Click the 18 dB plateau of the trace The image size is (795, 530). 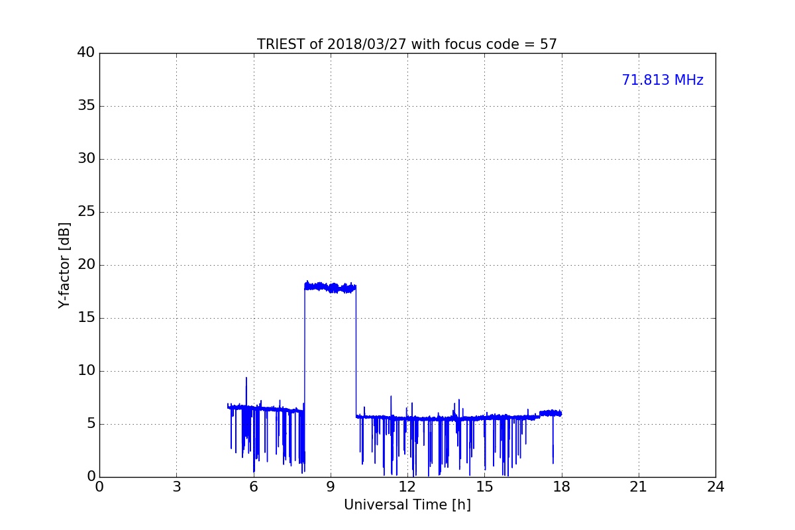click(331, 287)
